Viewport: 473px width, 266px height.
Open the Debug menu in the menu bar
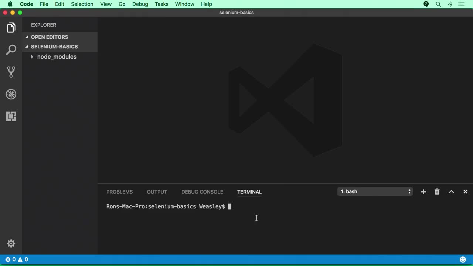tap(140, 4)
